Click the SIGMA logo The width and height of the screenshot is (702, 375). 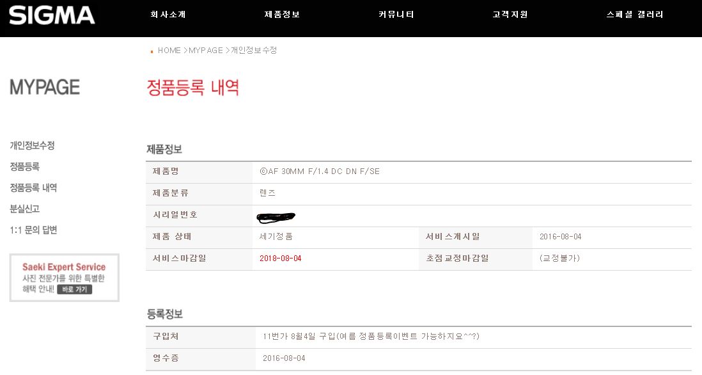pos(52,15)
